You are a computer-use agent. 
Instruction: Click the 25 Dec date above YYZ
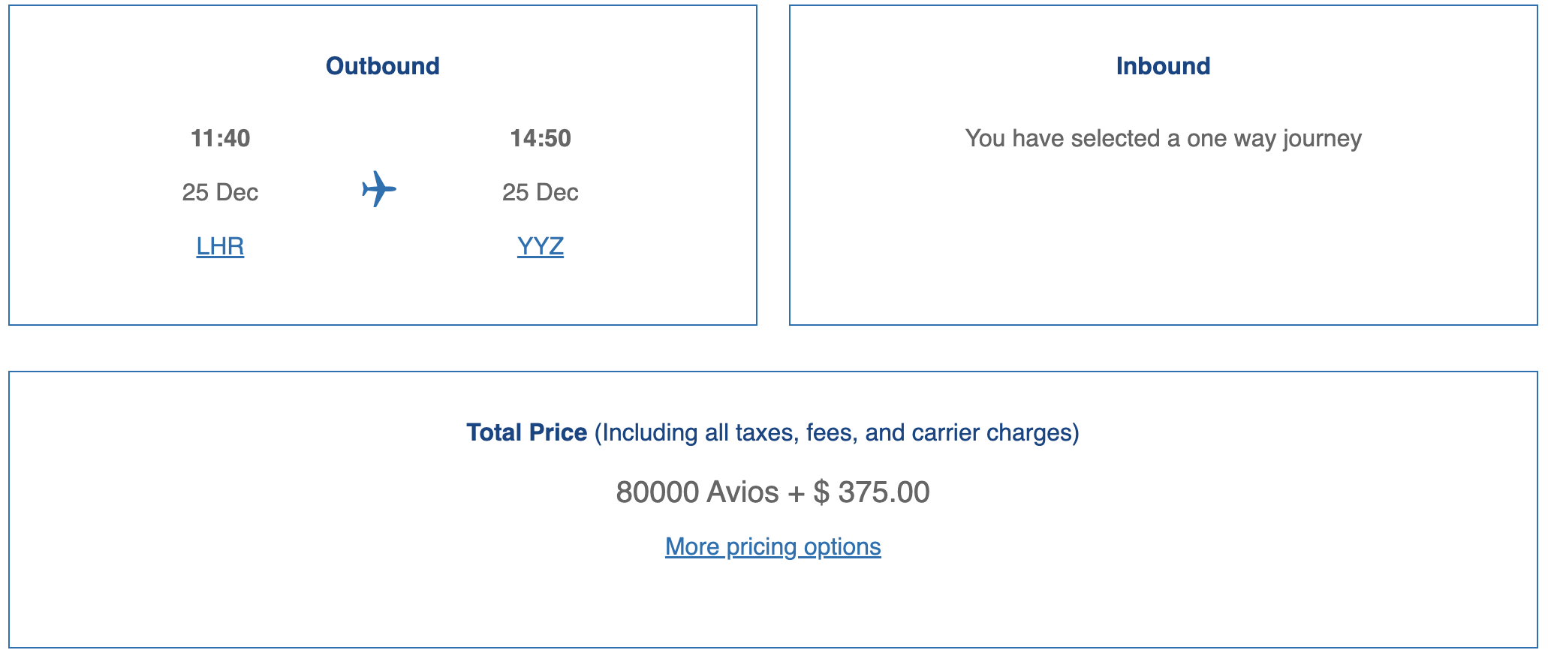pyautogui.click(x=540, y=192)
